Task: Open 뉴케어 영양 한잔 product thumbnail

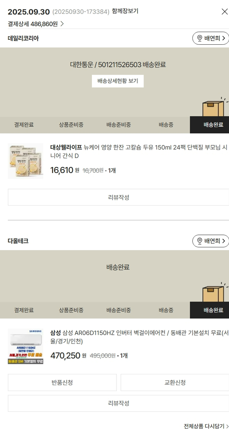Action: [x=26, y=161]
